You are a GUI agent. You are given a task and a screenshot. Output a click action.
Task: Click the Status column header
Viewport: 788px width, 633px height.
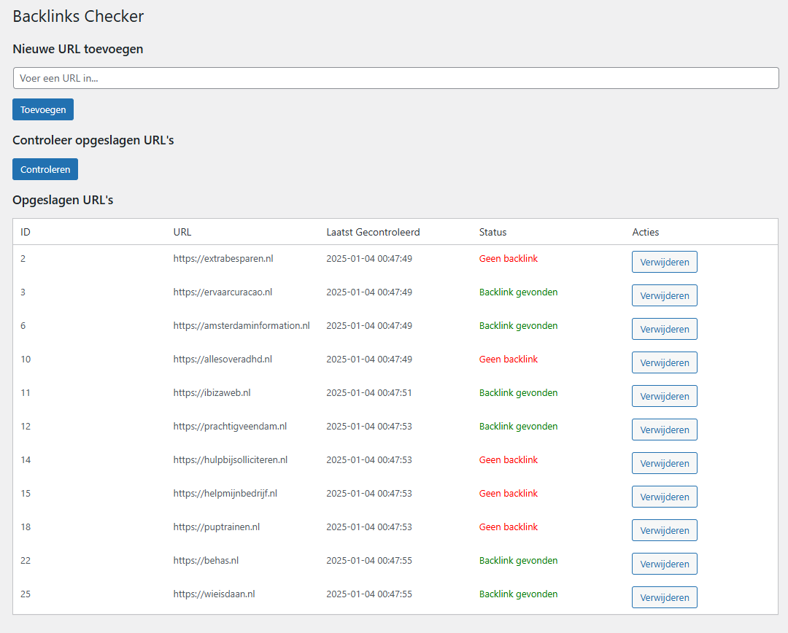[x=492, y=232]
